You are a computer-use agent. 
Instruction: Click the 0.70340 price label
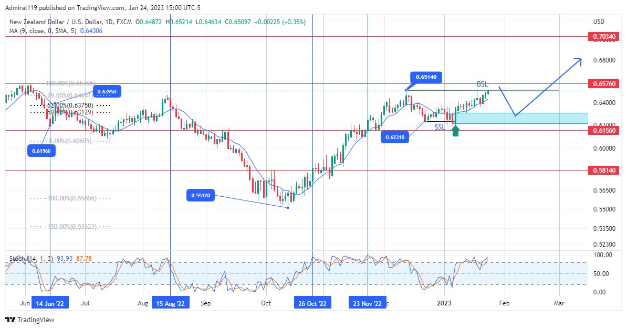604,37
